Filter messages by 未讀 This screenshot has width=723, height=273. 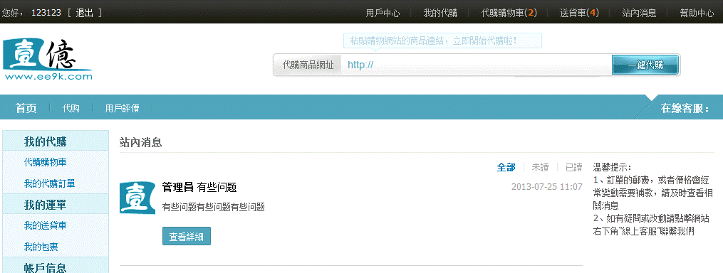(540, 167)
